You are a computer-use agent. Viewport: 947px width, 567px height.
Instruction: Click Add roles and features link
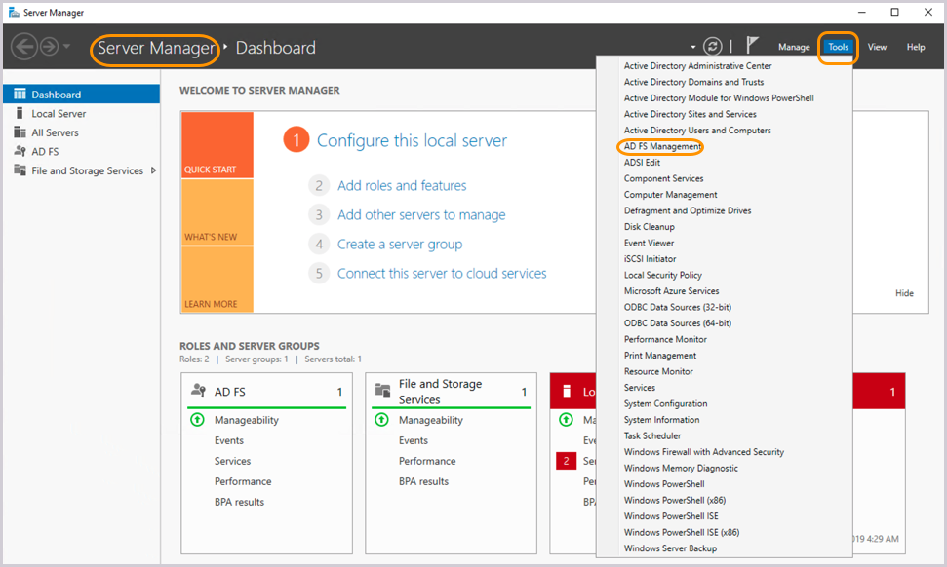(x=402, y=185)
